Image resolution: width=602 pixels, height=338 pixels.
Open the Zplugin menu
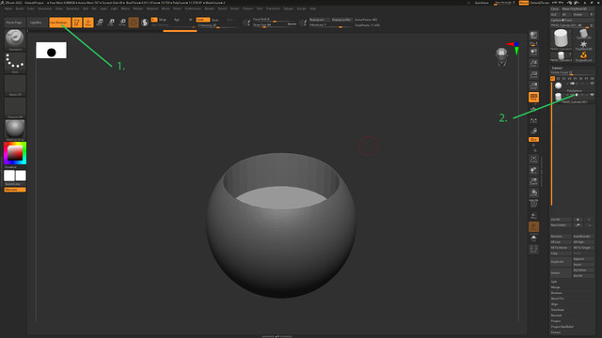click(289, 8)
